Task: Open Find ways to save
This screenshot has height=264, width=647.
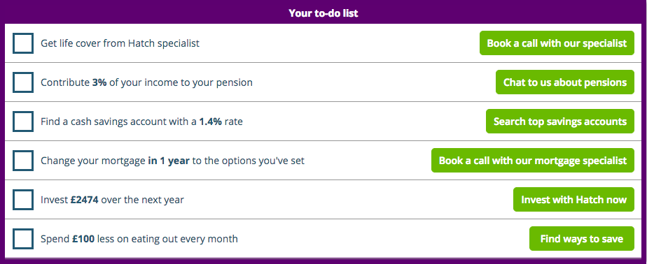Action: click(x=582, y=238)
